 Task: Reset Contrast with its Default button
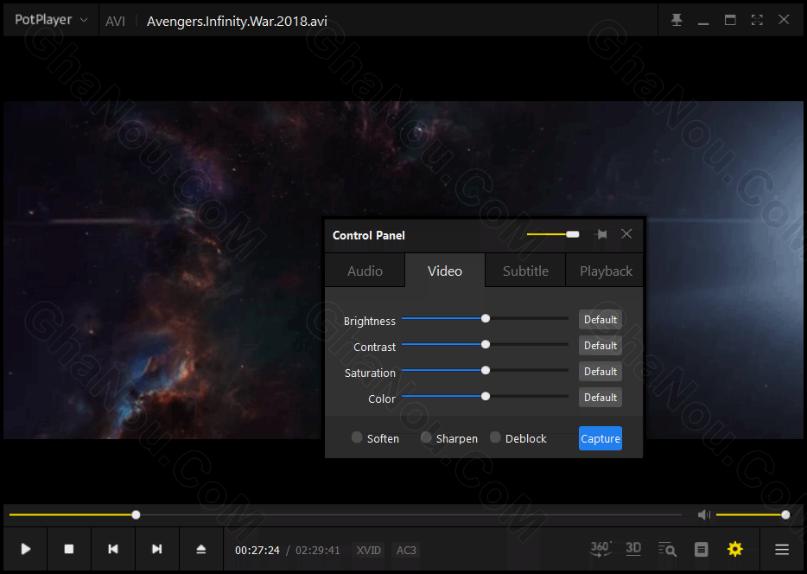600,346
